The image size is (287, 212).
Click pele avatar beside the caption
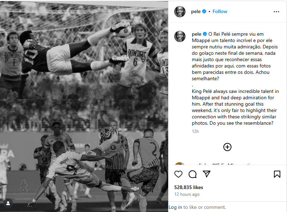(x=180, y=36)
